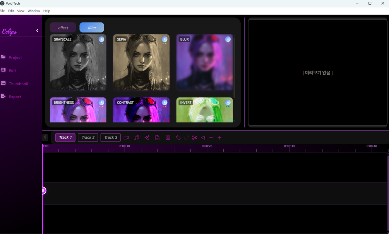This screenshot has width=389, height=234.
Task: Click the four-squares grid icon
Action: tap(168, 138)
